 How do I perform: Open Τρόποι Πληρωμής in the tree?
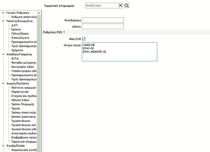pos(23,104)
